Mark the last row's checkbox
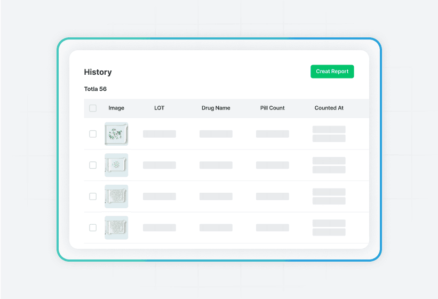Image resolution: width=438 pixels, height=299 pixels. click(93, 227)
